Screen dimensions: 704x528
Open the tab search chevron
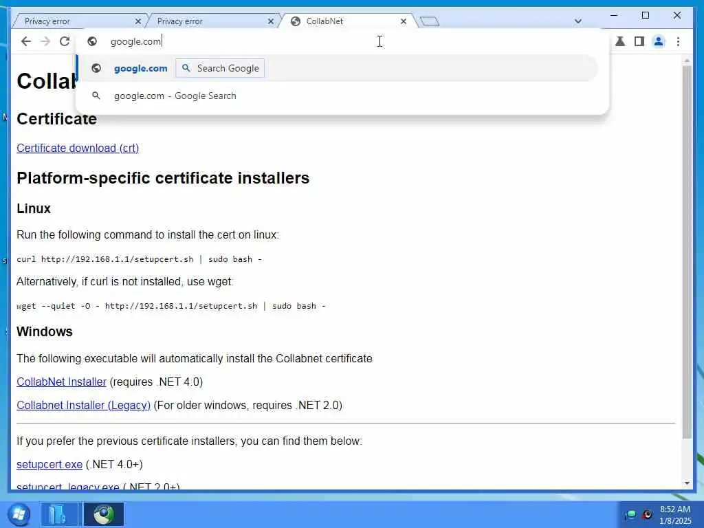coord(577,21)
